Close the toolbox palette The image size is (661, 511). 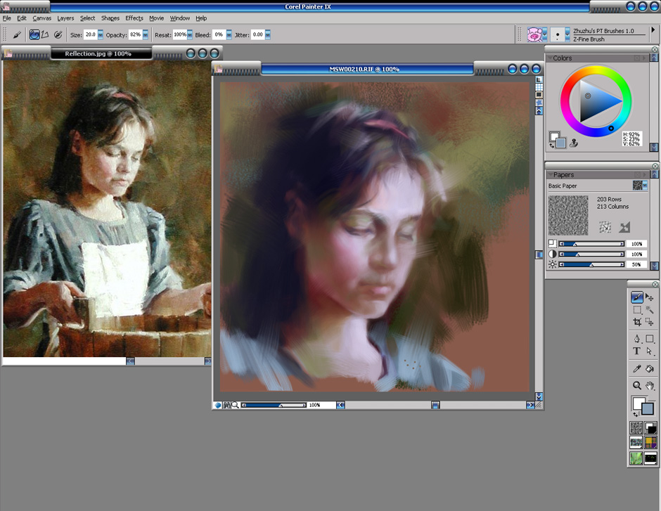[655, 285]
